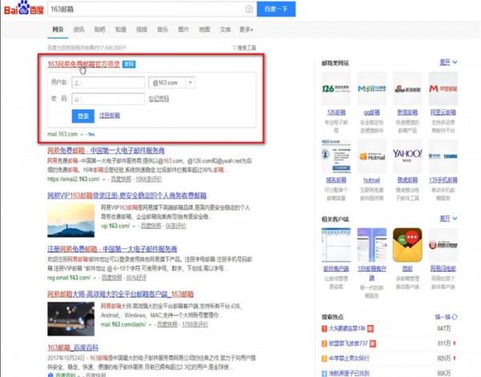Screen dimensions: 481x377
Task: Open the 163网易免费邮箱官方登录 result
Action: [x=83, y=64]
